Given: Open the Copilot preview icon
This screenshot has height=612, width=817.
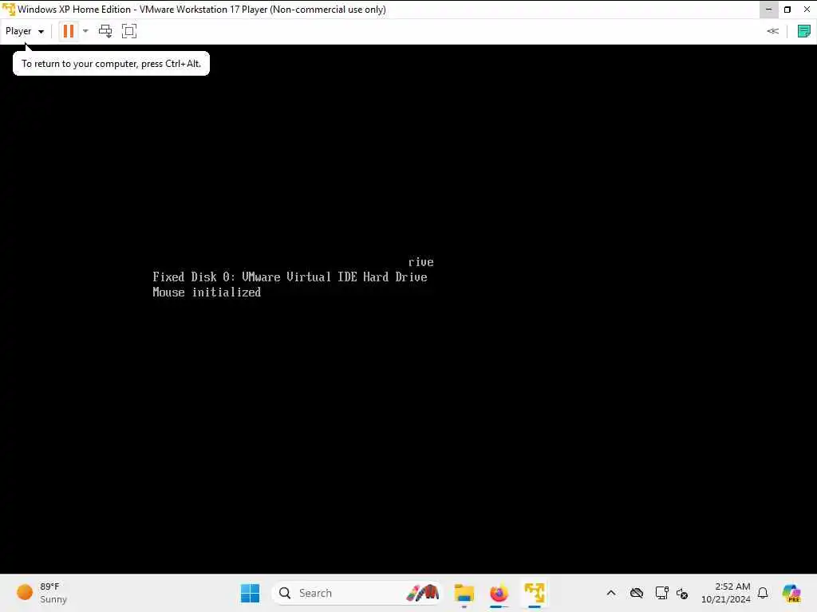Looking at the screenshot, I should click(x=791, y=593).
